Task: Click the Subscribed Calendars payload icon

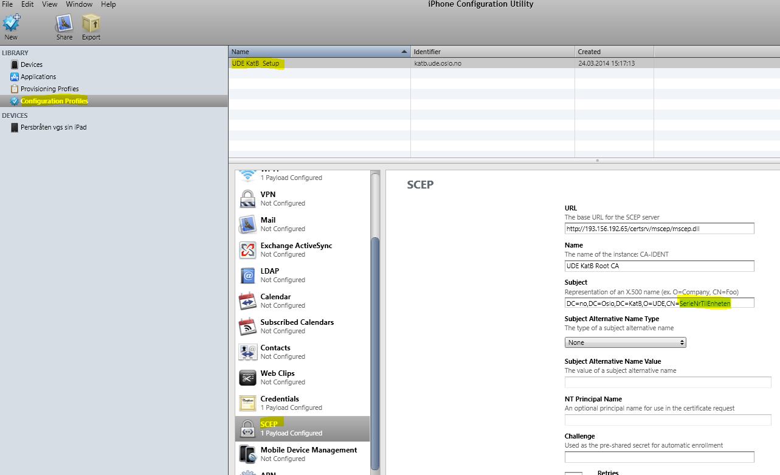Action: click(247, 327)
